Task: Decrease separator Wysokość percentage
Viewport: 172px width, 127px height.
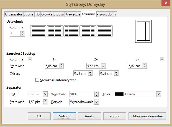Action: pos(96,95)
